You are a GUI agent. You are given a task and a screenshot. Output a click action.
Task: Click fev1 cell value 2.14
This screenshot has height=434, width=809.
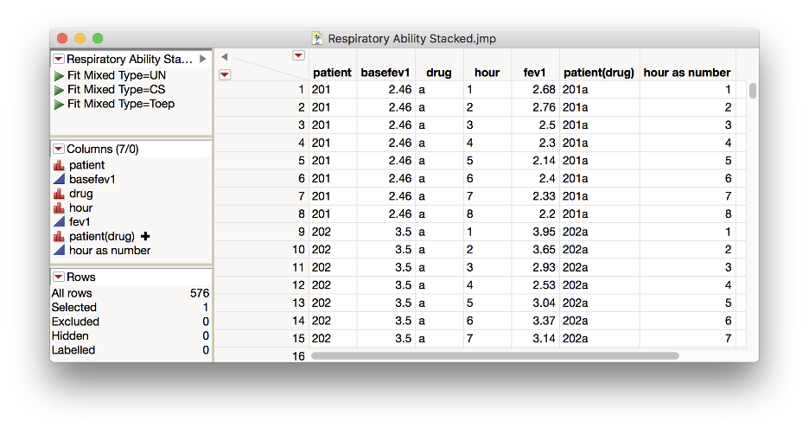point(544,161)
